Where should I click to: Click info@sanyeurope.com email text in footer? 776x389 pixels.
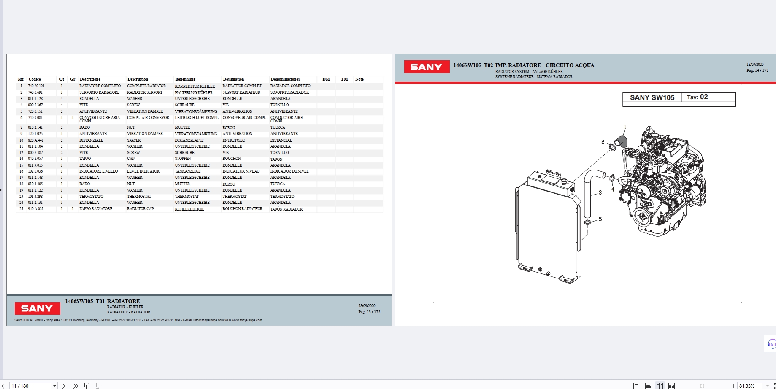(x=208, y=320)
